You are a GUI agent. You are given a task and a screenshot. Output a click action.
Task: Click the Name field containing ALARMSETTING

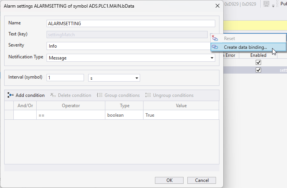coord(131,23)
